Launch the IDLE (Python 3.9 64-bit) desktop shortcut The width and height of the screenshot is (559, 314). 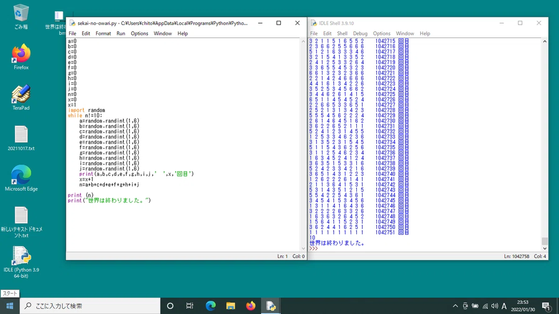click(x=21, y=263)
